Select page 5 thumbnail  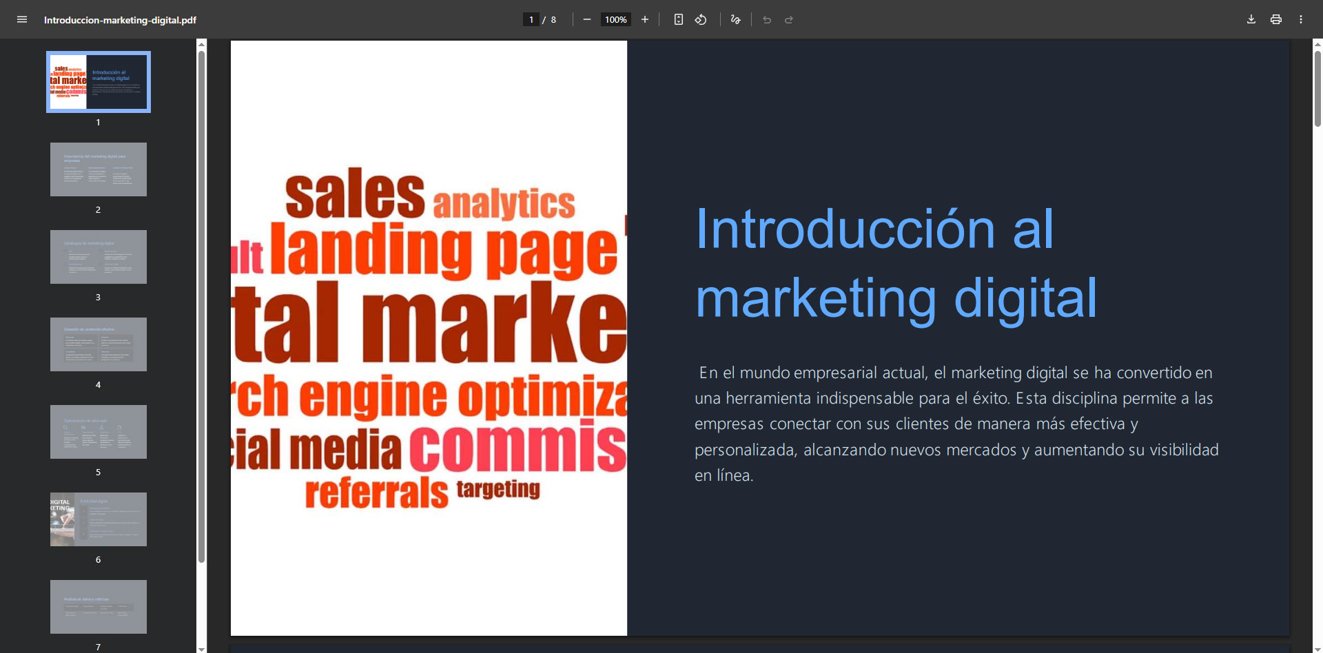[99, 432]
